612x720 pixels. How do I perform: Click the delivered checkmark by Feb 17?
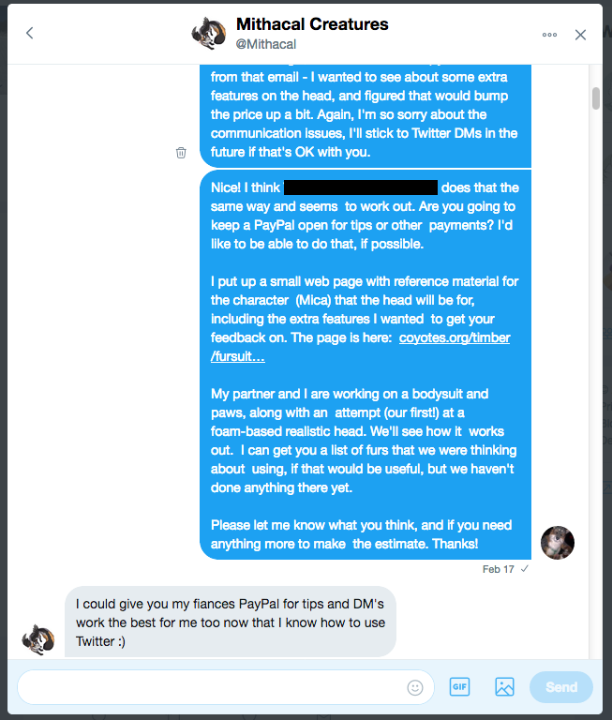point(525,569)
